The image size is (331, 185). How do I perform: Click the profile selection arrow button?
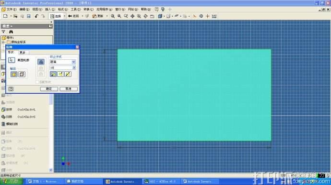[x=12, y=60]
